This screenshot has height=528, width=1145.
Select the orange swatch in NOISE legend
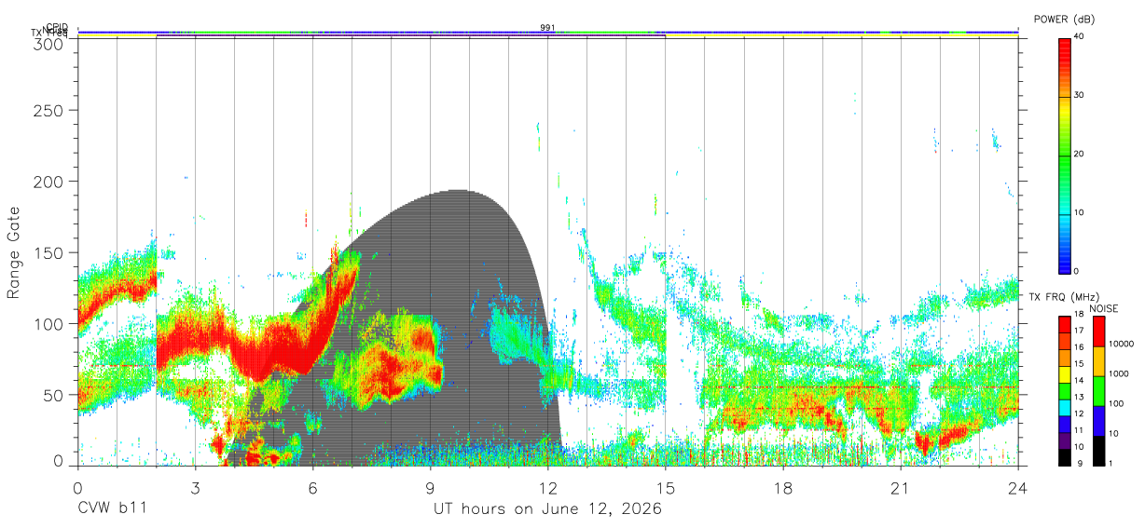click(1098, 361)
